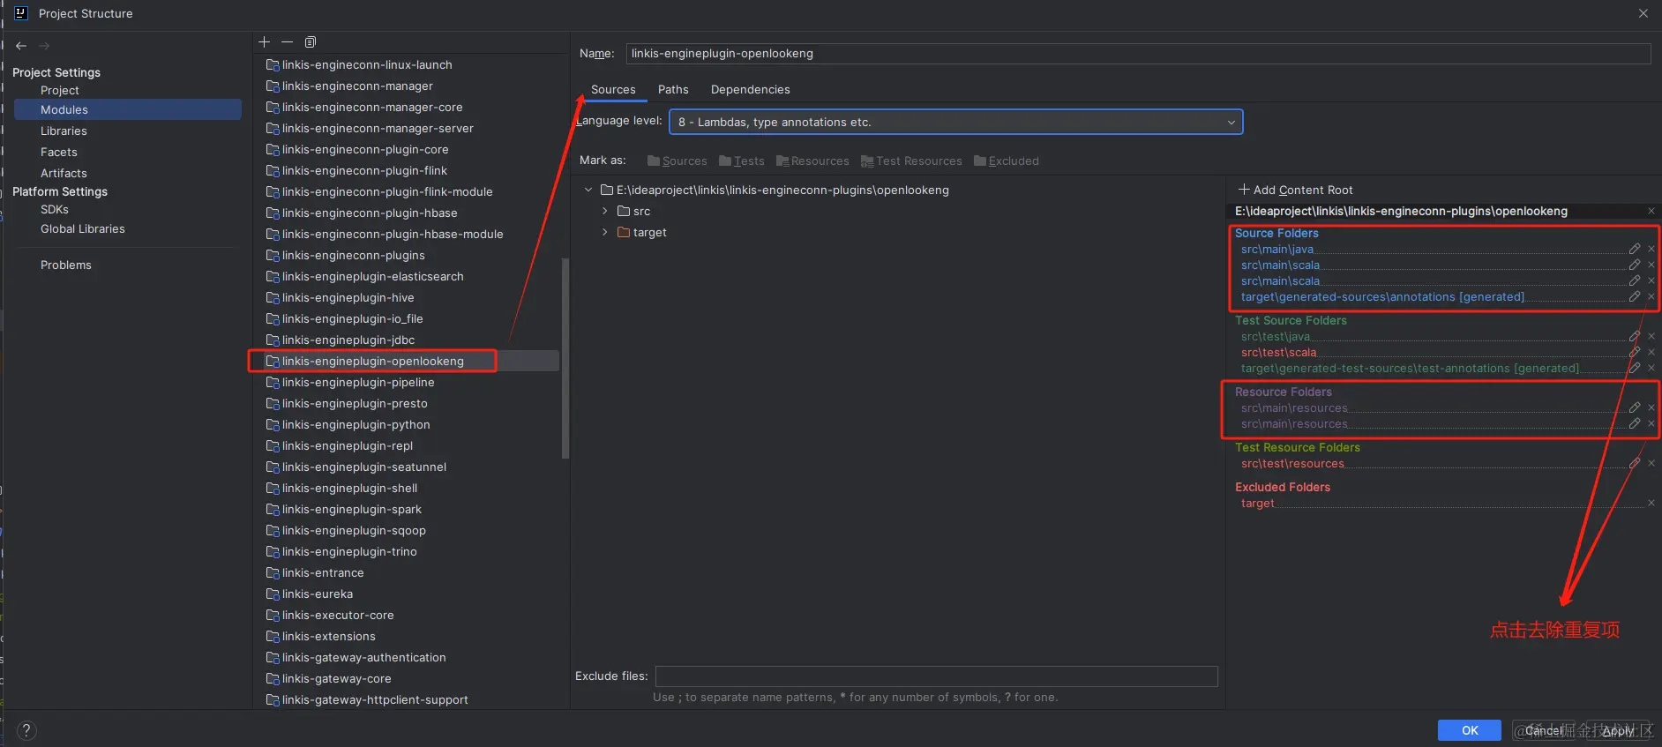The image size is (1662, 747).
Task: Select module linkis-engineplugin-trino
Action: [349, 551]
